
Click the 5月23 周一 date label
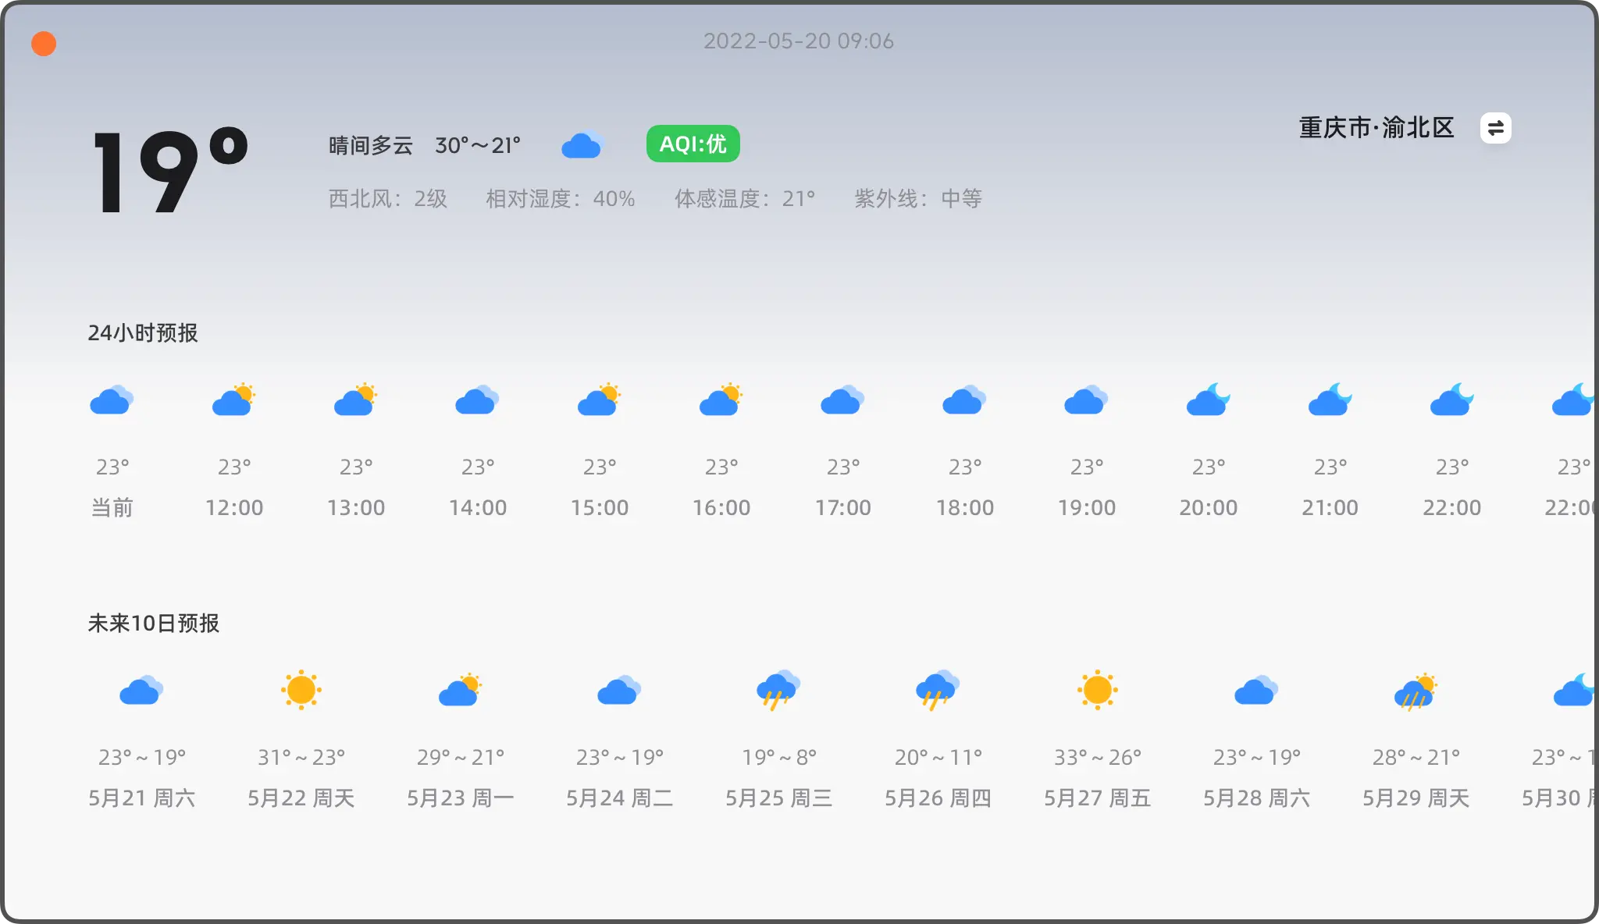click(460, 798)
